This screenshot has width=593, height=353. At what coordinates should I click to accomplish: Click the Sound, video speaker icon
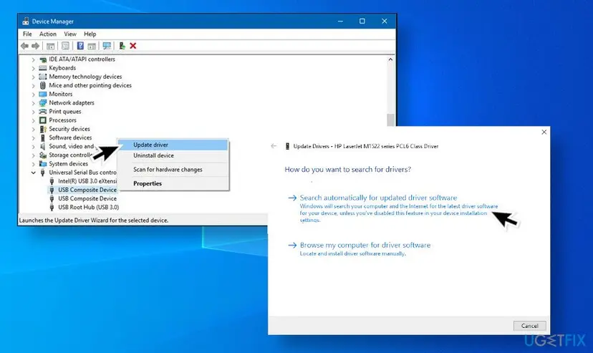[x=43, y=146]
